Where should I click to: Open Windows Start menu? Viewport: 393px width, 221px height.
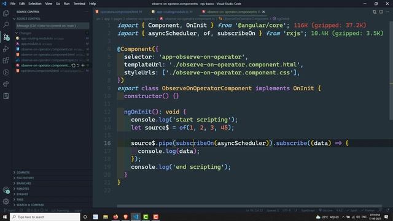5,217
